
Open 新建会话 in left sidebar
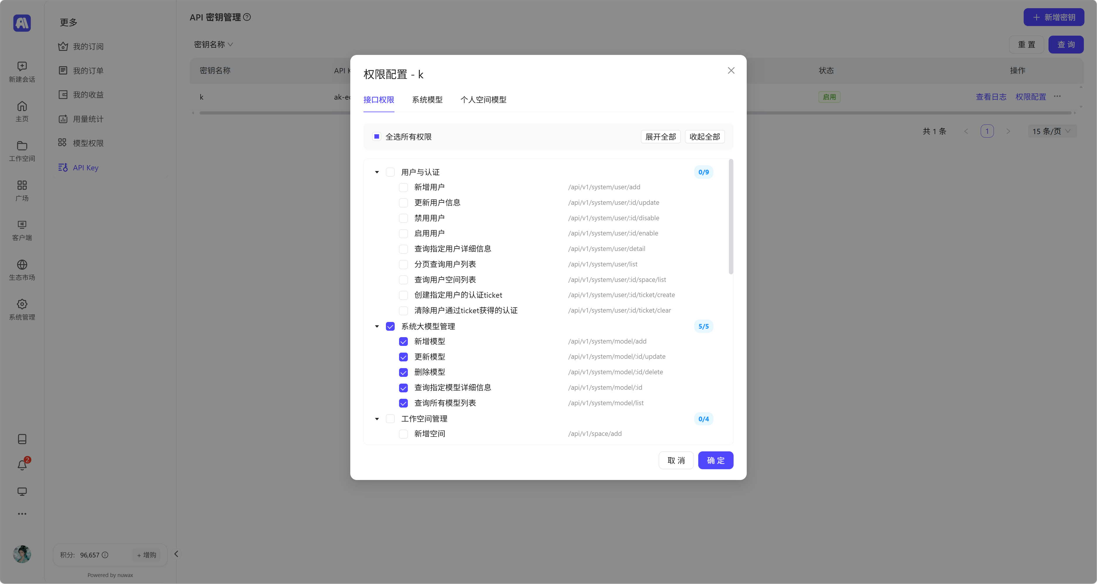point(22,72)
